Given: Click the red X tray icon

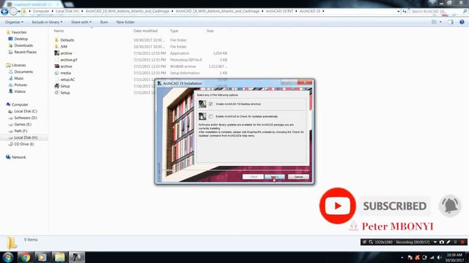Looking at the screenshot, I should pyautogui.click(x=417, y=257).
